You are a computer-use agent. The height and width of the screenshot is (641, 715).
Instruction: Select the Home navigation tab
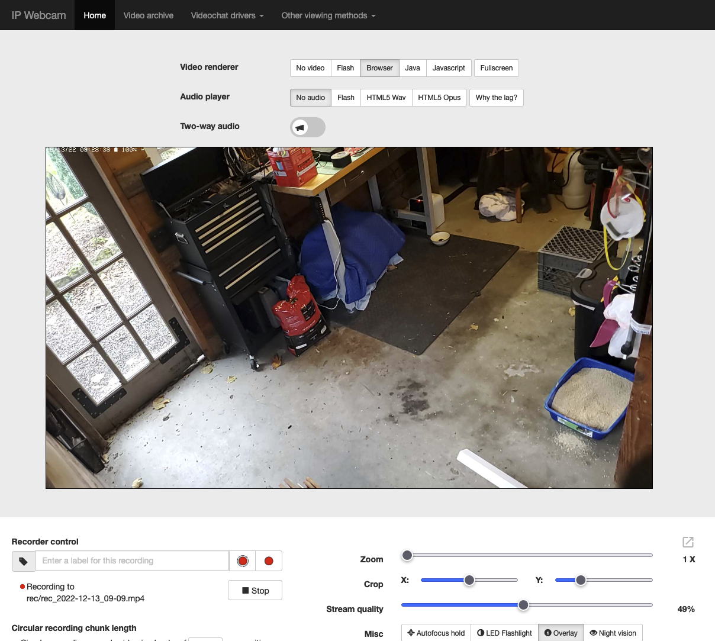(95, 15)
